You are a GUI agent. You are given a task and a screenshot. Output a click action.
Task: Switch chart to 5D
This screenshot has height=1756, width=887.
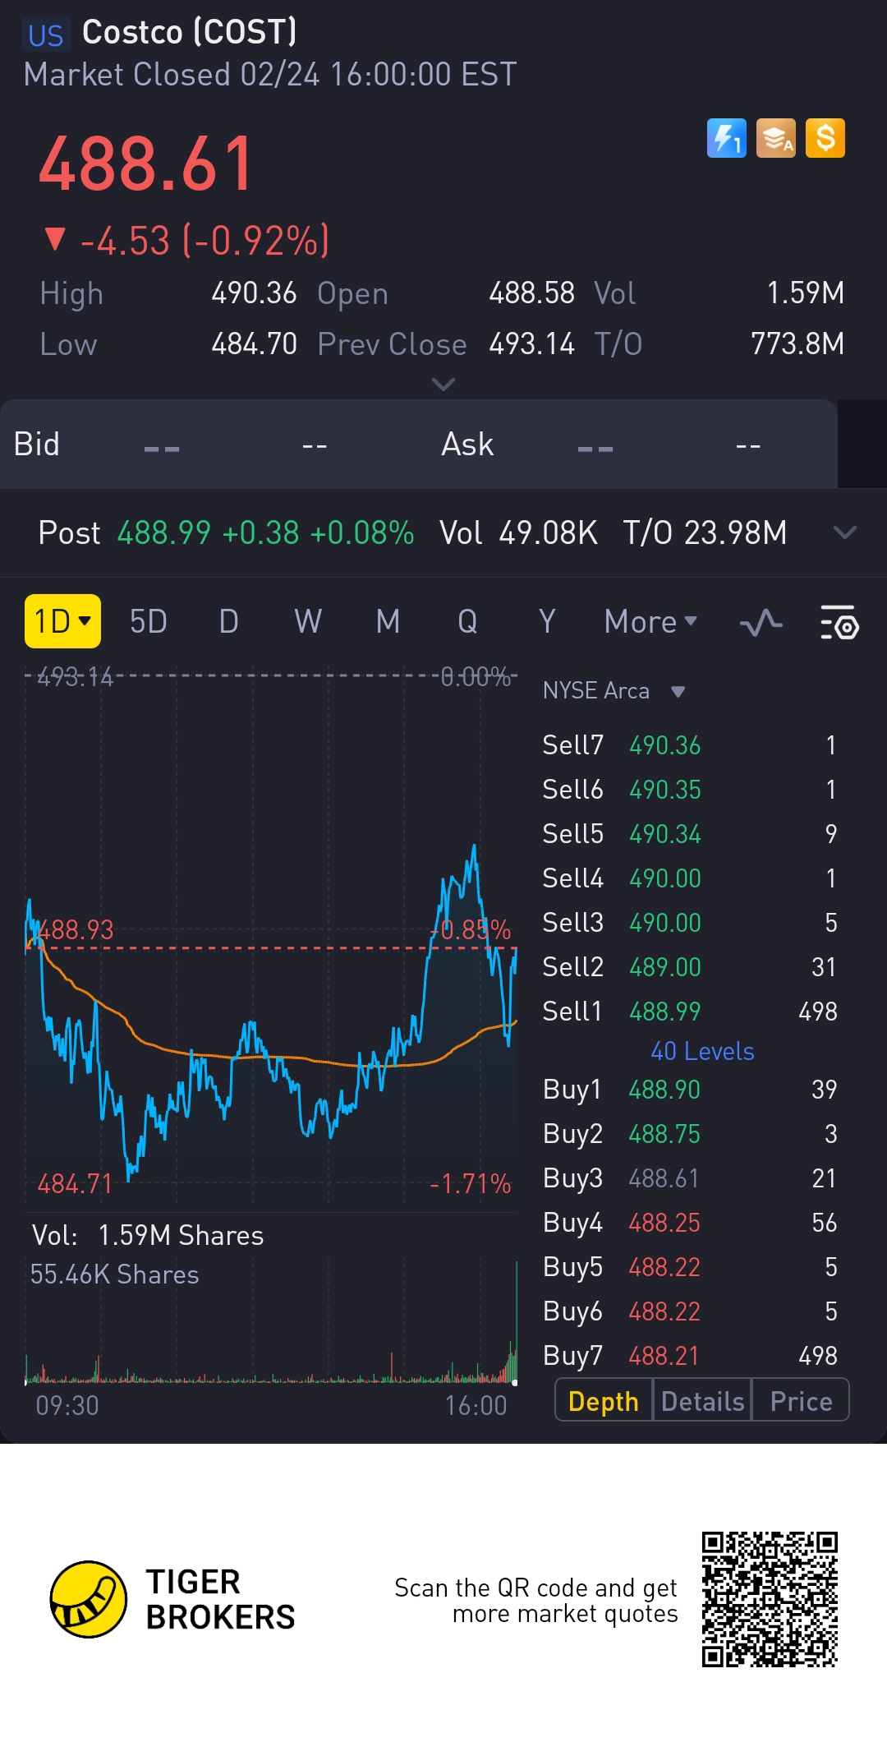click(x=149, y=622)
